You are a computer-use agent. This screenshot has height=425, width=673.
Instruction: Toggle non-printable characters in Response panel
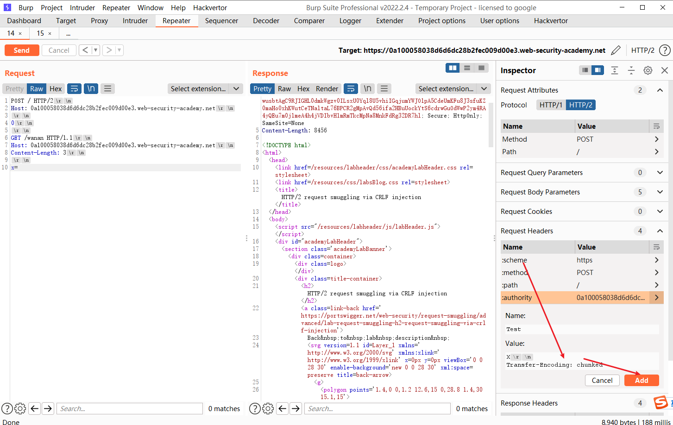click(367, 88)
